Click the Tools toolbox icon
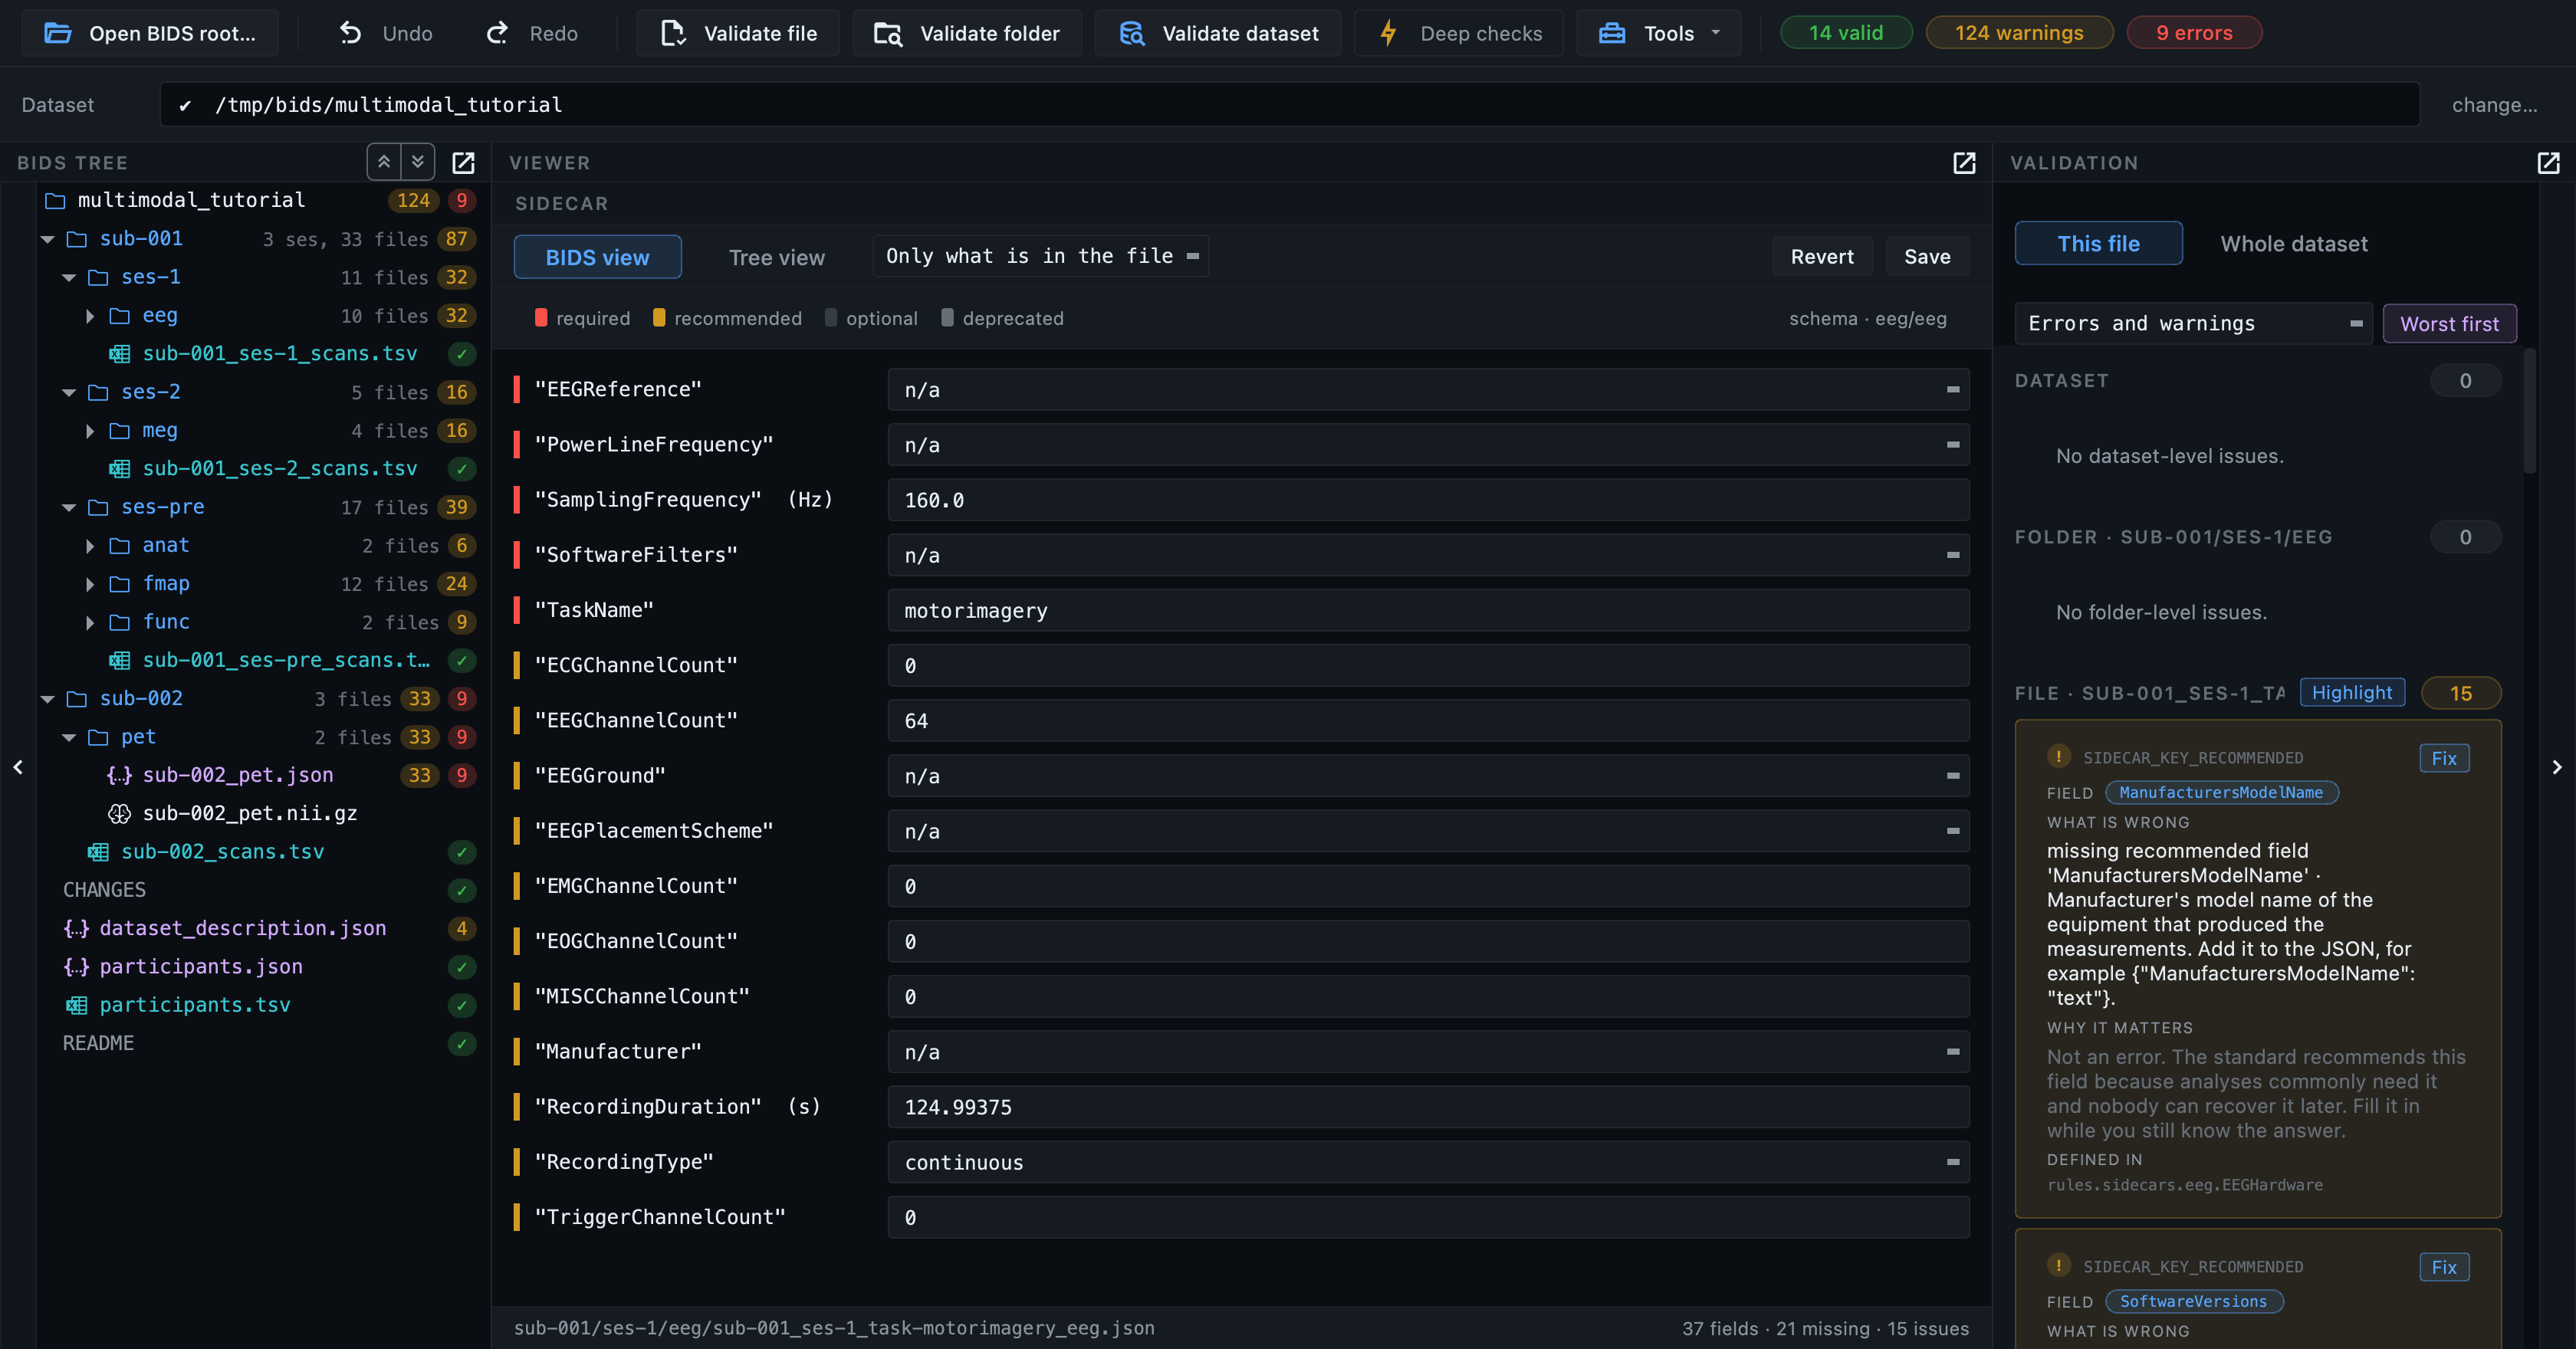This screenshot has width=2576, height=1349. click(x=1612, y=33)
